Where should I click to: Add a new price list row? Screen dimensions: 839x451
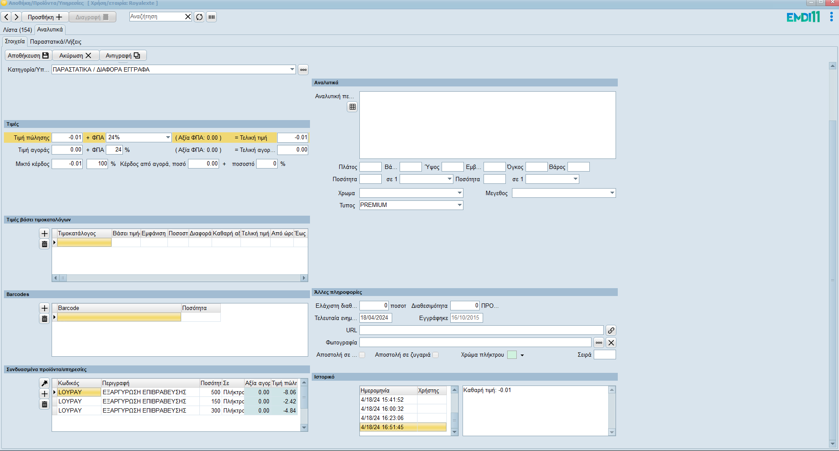click(44, 234)
